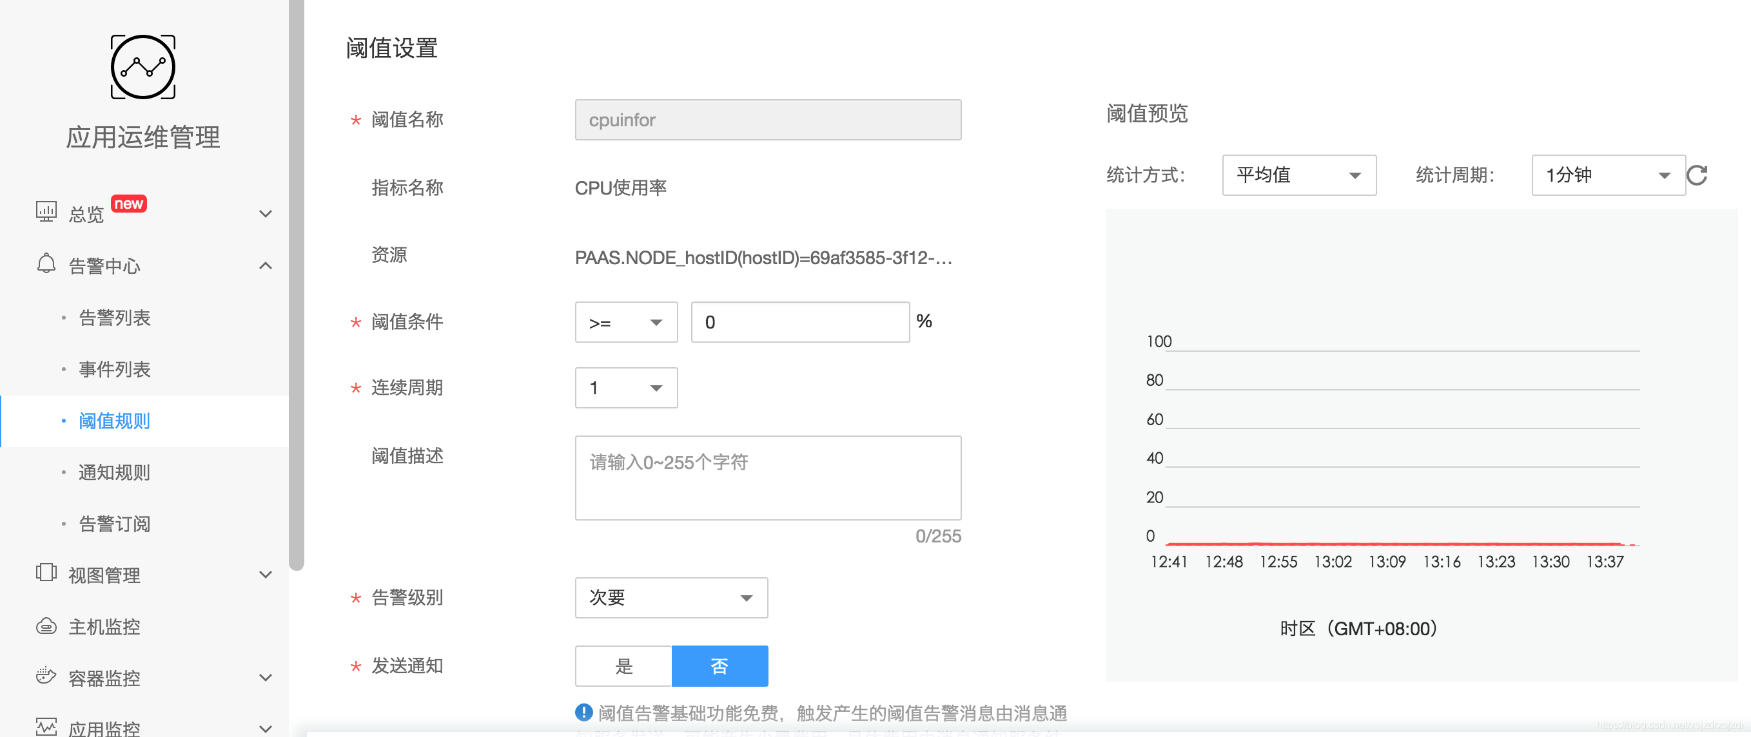Refresh the threshold preview chart
Viewport: 1751px width, 737px height.
point(1697,175)
